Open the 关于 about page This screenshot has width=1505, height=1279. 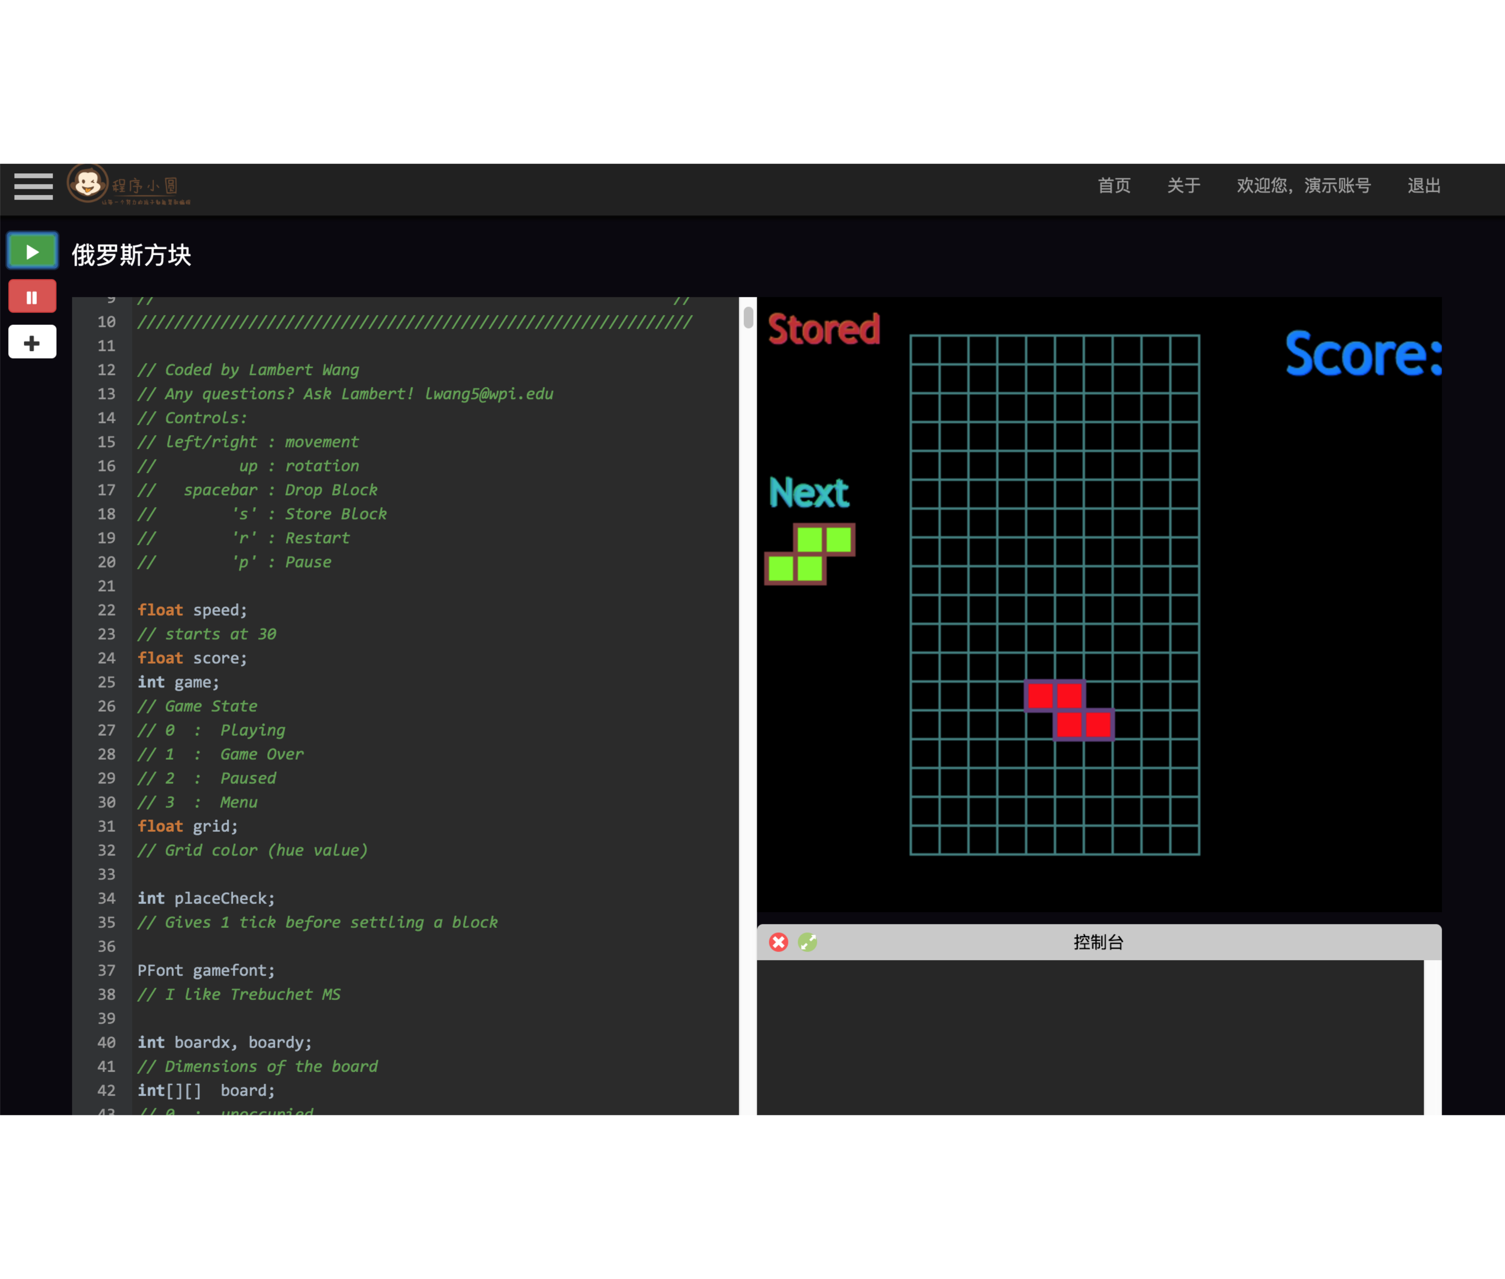(x=1183, y=186)
